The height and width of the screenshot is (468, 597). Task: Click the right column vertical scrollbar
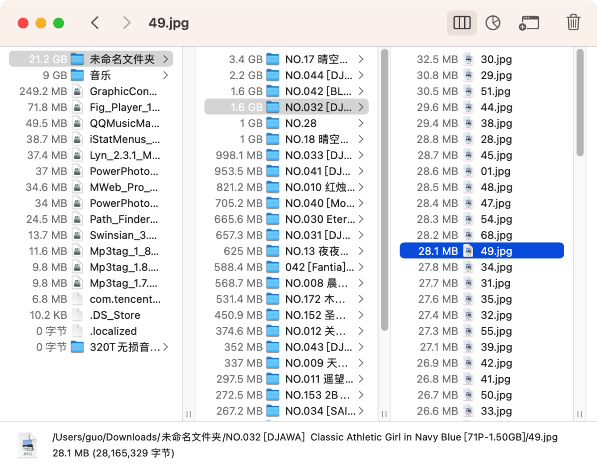[x=580, y=102]
